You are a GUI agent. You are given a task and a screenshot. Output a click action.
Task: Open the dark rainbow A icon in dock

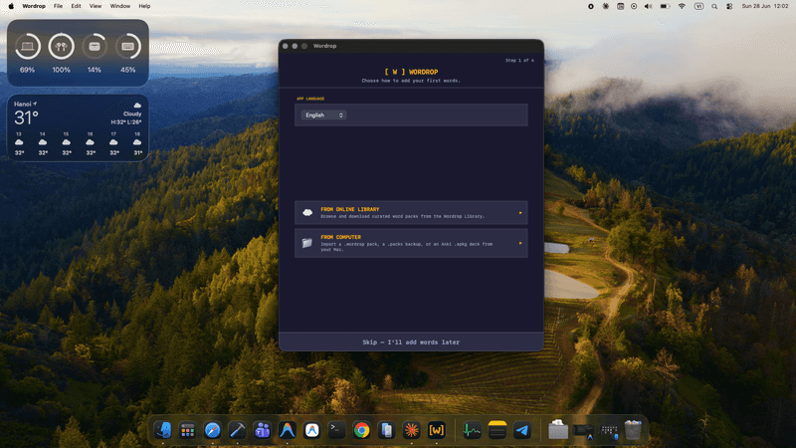pyautogui.click(x=287, y=430)
